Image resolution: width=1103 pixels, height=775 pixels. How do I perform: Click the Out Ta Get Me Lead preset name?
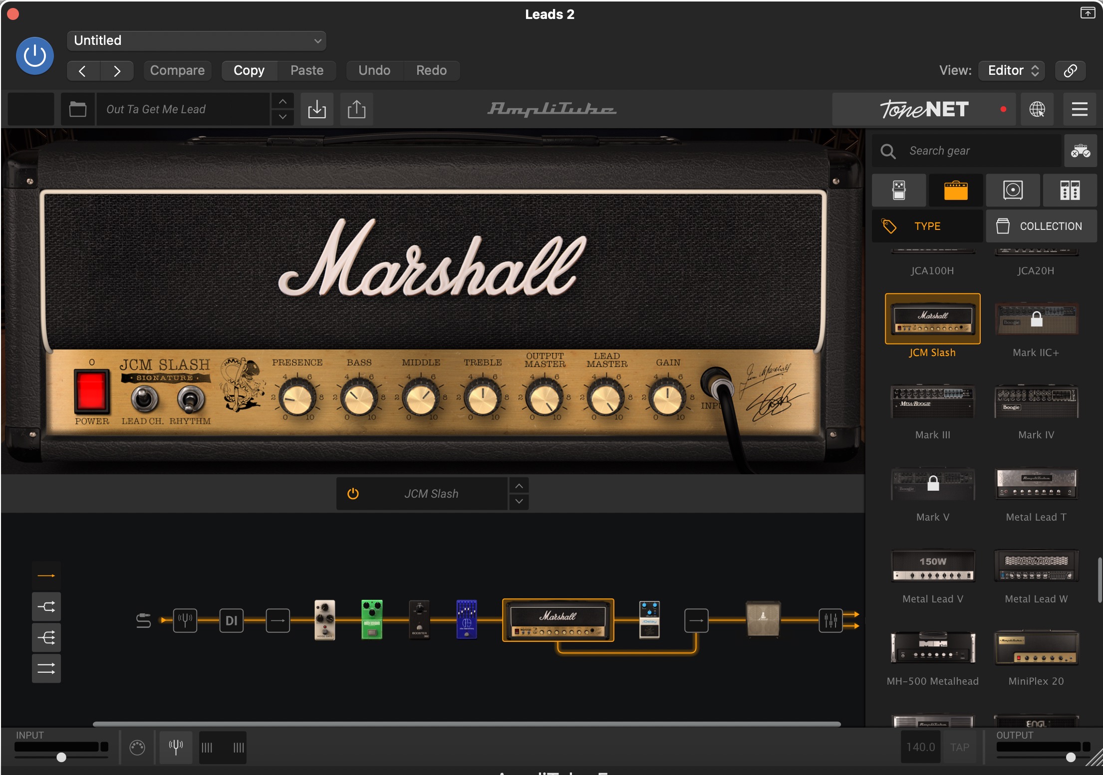pos(183,109)
